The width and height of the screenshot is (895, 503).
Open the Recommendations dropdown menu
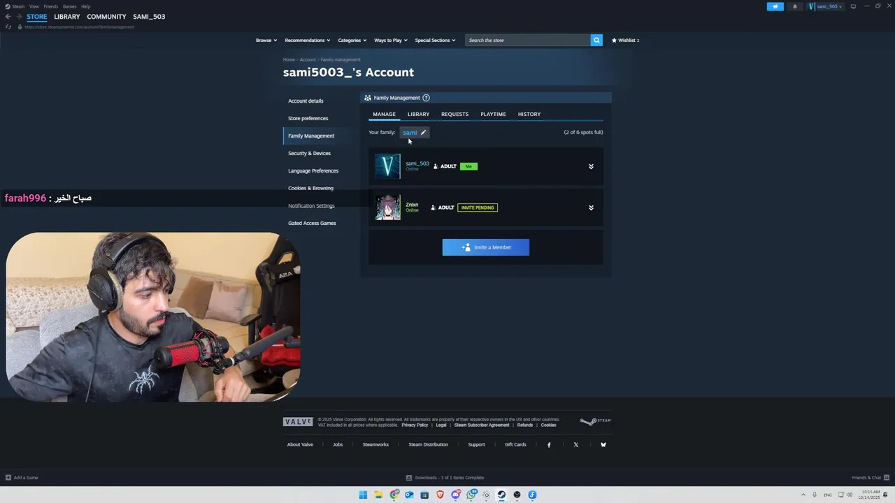click(x=308, y=40)
